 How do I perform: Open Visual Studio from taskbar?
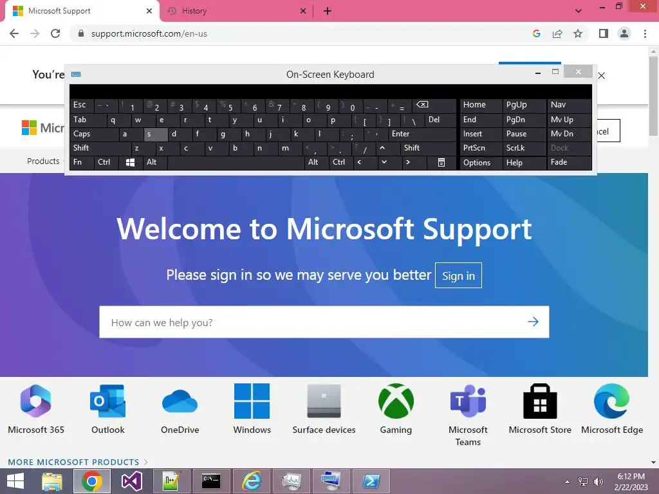131,481
